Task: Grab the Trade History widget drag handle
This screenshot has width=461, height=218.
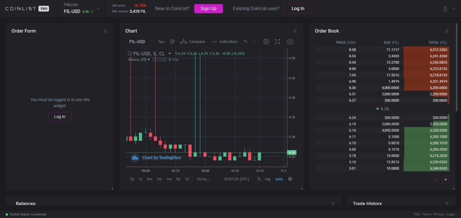Action: coord(447,204)
